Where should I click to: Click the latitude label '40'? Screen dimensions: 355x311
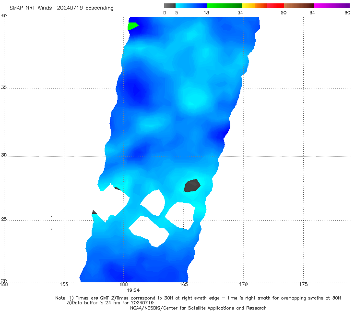tap(4, 16)
